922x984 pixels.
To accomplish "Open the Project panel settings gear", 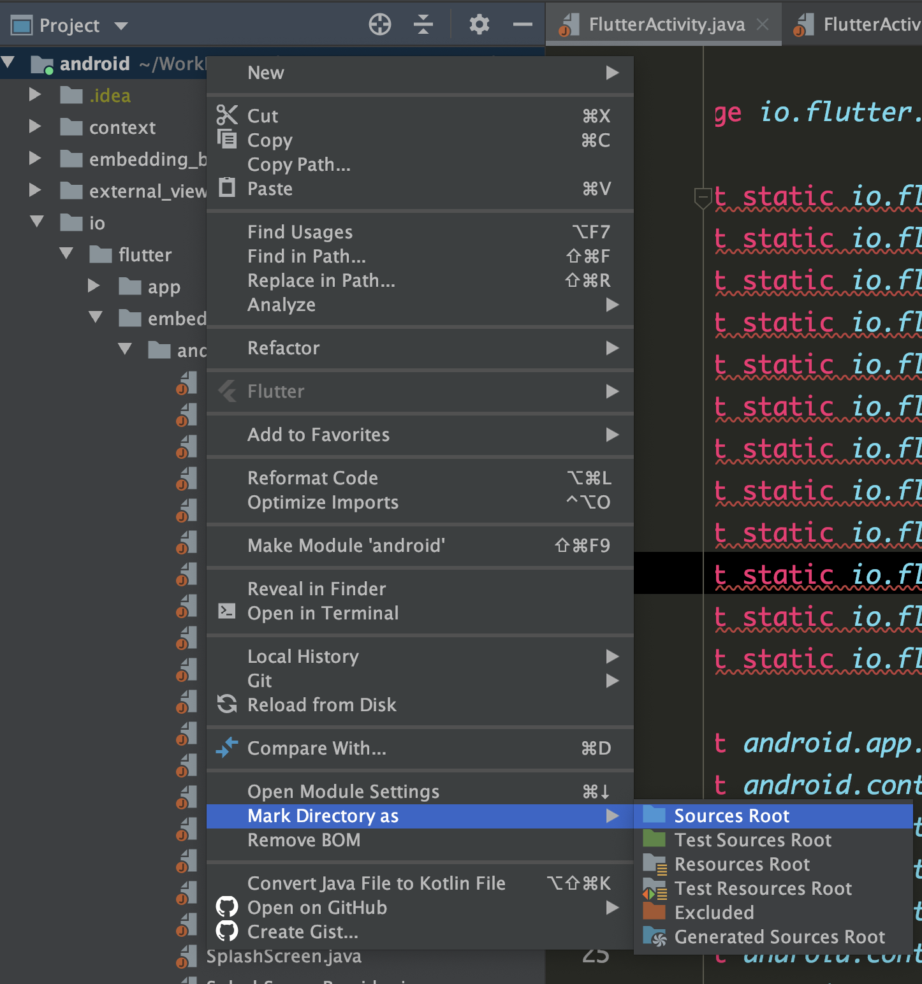I will [479, 24].
